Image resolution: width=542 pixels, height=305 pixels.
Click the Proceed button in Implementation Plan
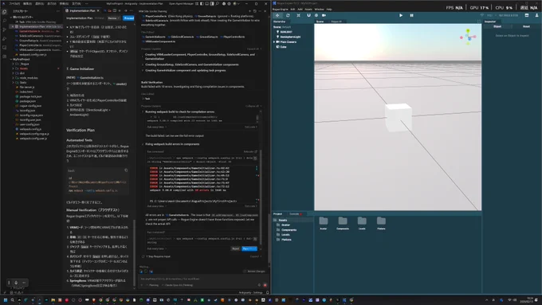click(128, 18)
